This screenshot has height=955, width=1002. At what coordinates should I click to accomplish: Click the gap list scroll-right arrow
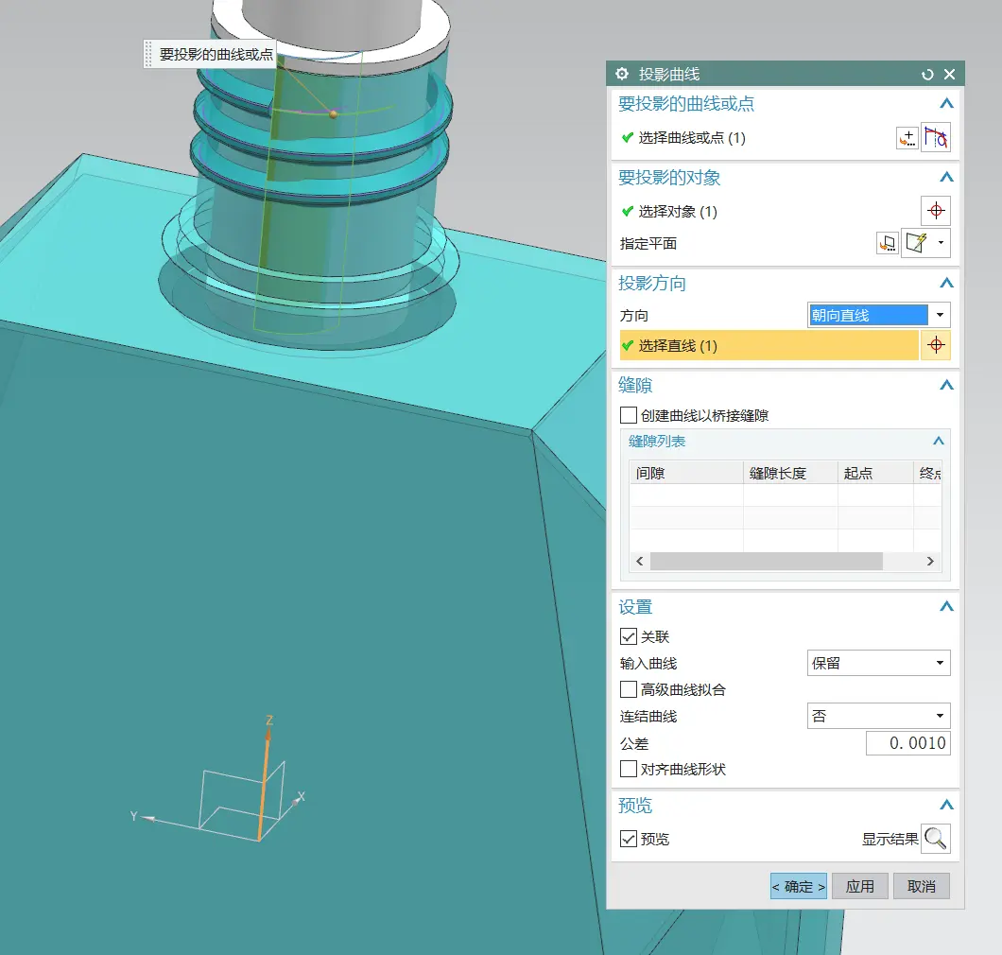(x=930, y=562)
